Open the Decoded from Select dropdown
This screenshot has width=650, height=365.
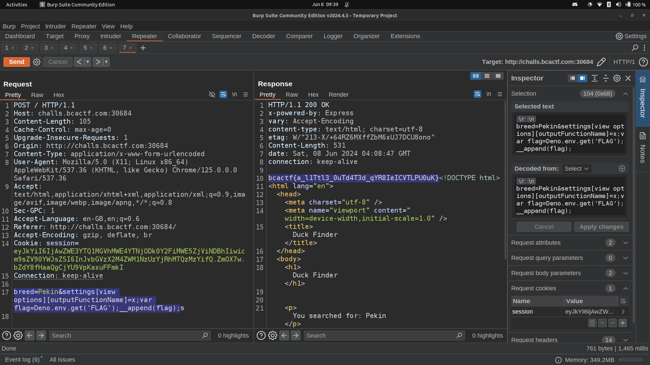pyautogui.click(x=576, y=169)
